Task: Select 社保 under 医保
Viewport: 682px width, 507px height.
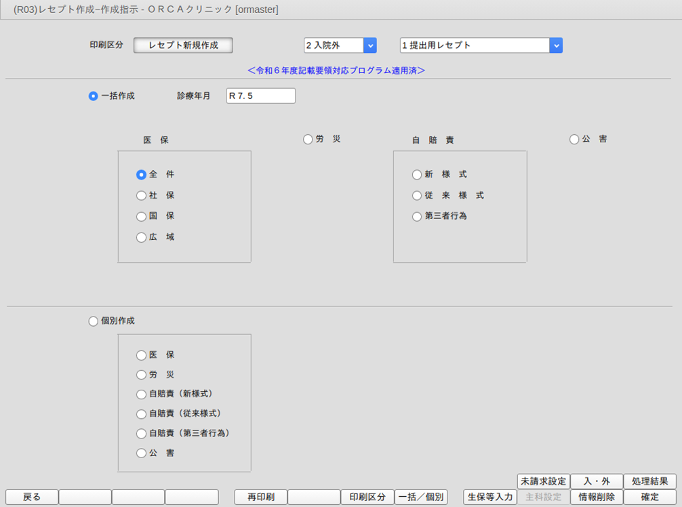Action: click(x=141, y=196)
